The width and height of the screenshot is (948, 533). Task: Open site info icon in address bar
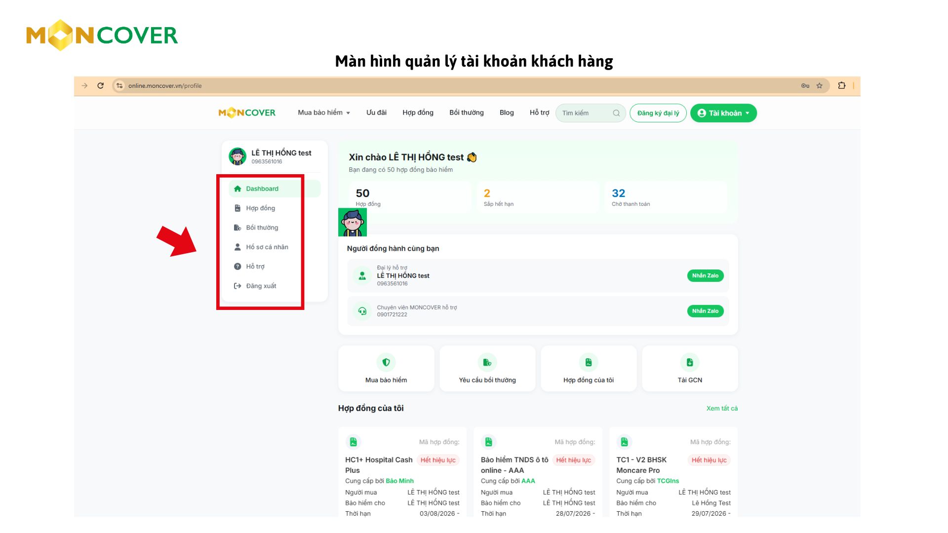click(x=119, y=85)
